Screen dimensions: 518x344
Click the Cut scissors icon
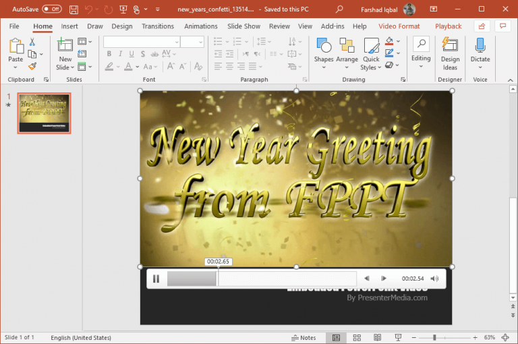(x=32, y=42)
